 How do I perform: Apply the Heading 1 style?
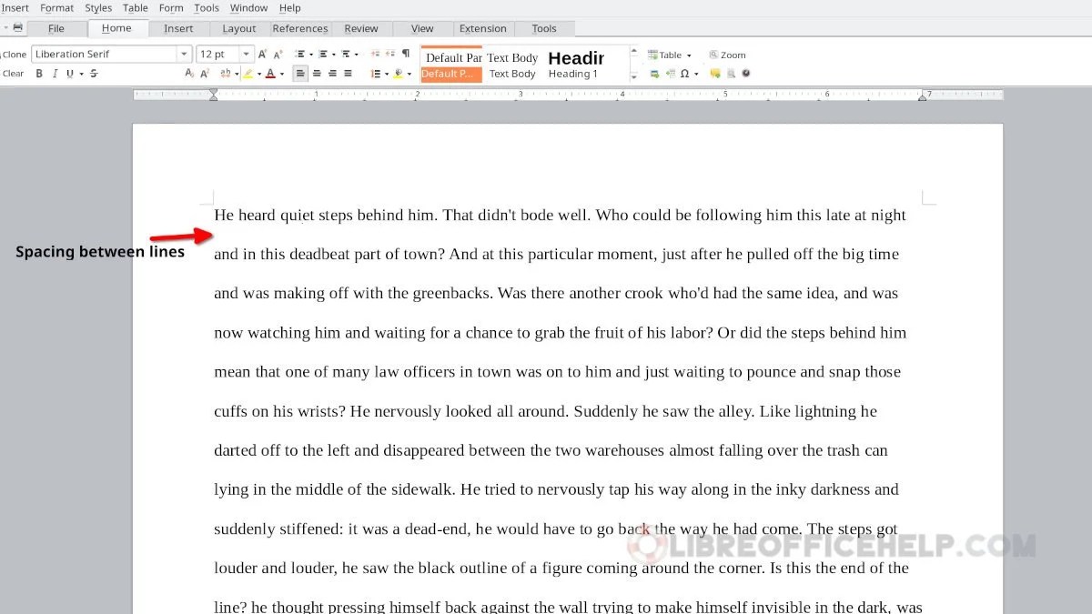click(576, 64)
